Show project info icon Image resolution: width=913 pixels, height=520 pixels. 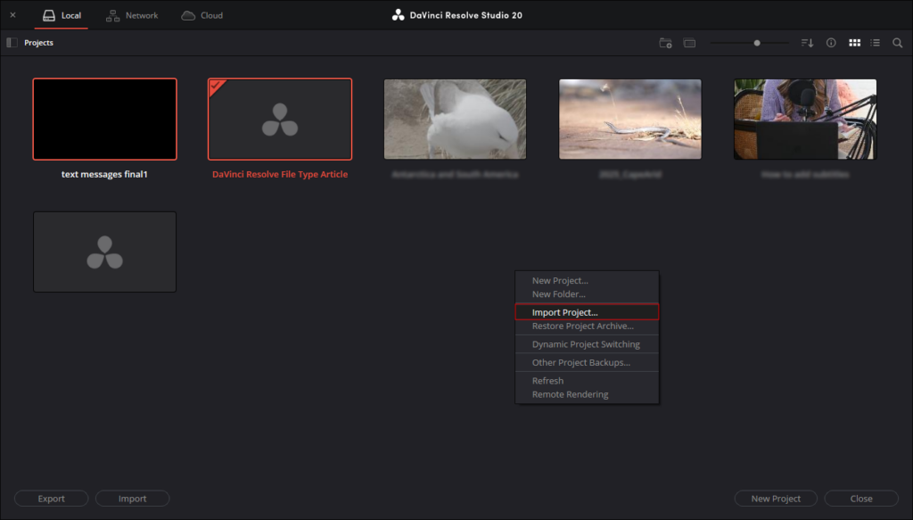(x=831, y=43)
